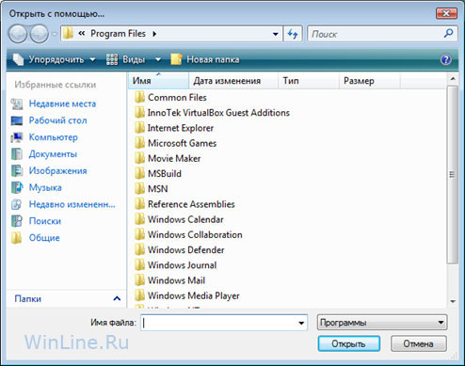This screenshot has width=465, height=366.
Task: Select the Reference Assemblies folder
Action: (184, 204)
